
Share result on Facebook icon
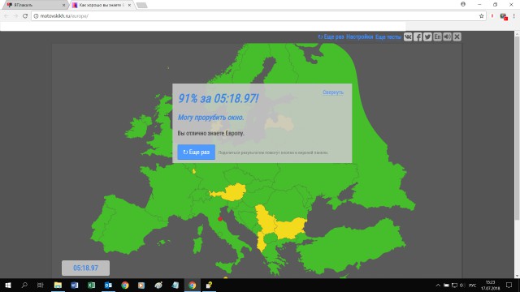pos(418,36)
